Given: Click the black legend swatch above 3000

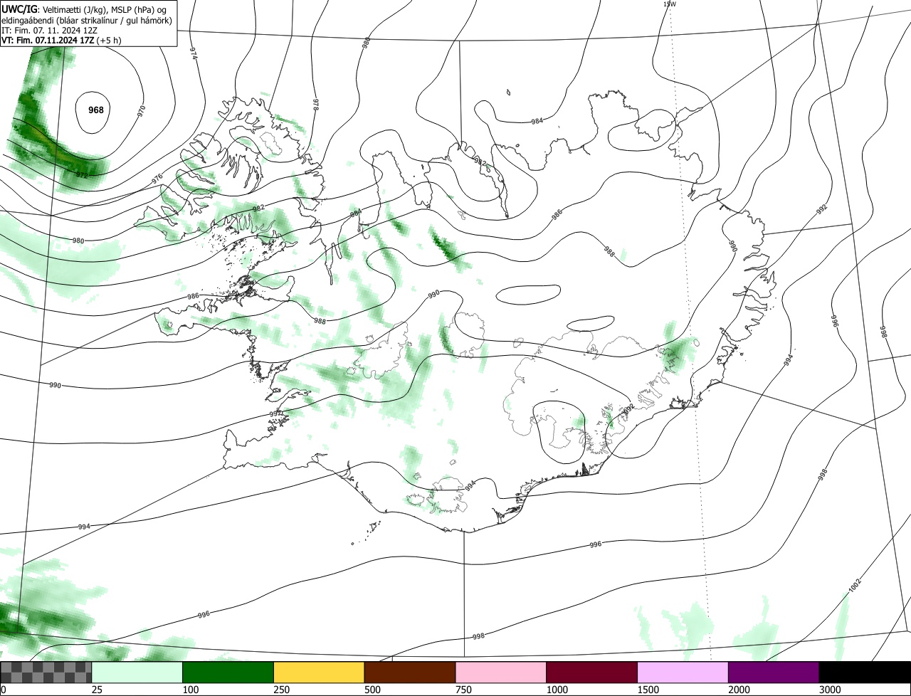Looking at the screenshot, I should coord(865,673).
